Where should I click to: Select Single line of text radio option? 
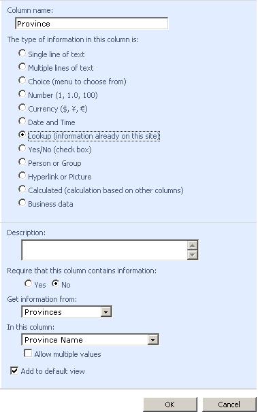22,53
